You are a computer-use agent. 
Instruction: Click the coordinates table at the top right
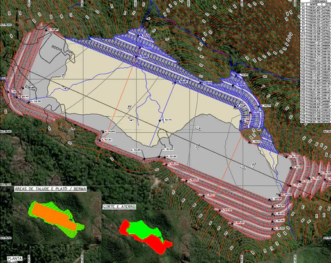[316, 62]
